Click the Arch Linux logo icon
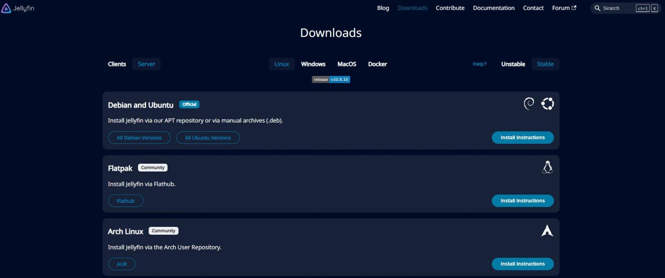The width and height of the screenshot is (665, 278). (547, 230)
